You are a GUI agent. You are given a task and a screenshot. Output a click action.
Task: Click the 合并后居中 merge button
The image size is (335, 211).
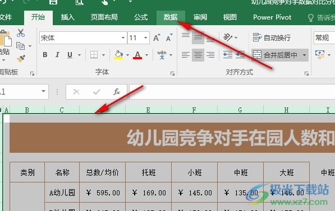click(276, 55)
